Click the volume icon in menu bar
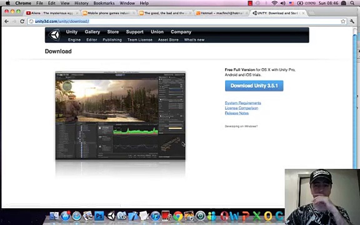360x225 pixels. pos(283,3)
